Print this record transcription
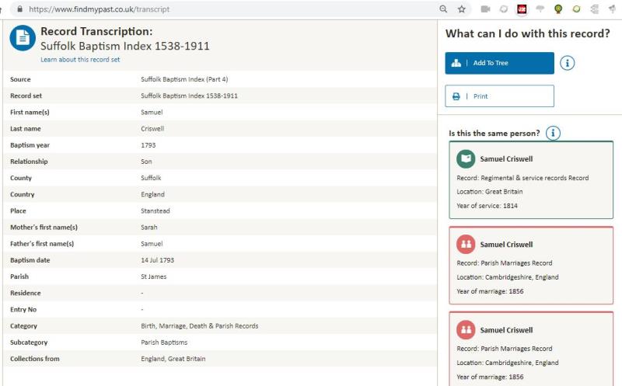Screen dimensions: 622x386 coord(499,96)
